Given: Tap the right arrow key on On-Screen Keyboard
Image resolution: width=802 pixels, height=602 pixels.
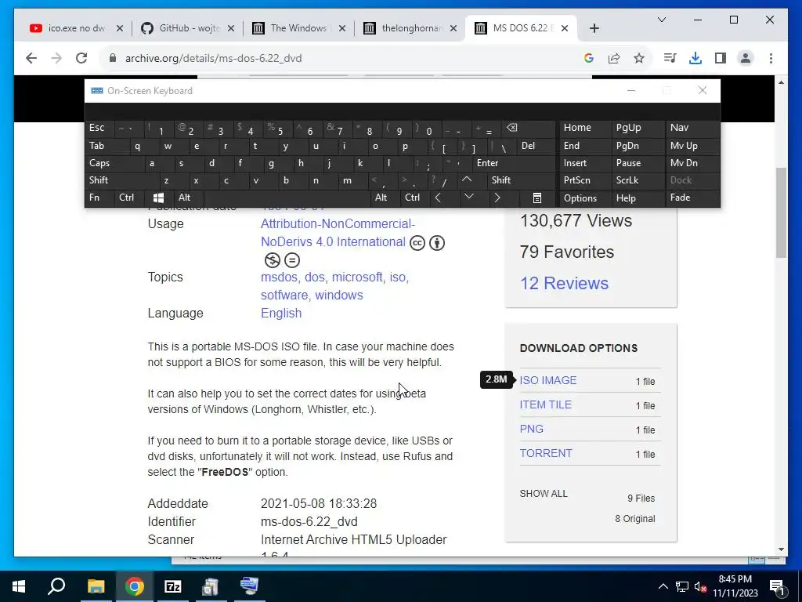Looking at the screenshot, I should 497,198.
